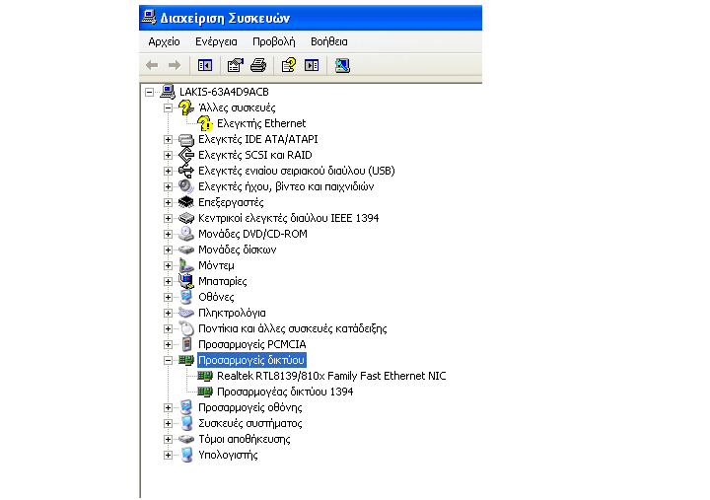Select the Υπολογιστής label
Screen dimensions: 710x500
click(228, 456)
